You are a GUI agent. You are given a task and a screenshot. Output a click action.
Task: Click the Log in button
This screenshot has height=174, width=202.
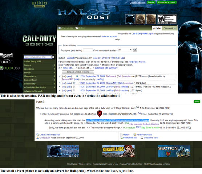(151, 2)
